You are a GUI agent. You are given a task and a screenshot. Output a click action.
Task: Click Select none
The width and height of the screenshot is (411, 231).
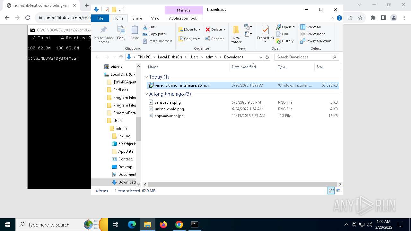pyautogui.click(x=313, y=34)
